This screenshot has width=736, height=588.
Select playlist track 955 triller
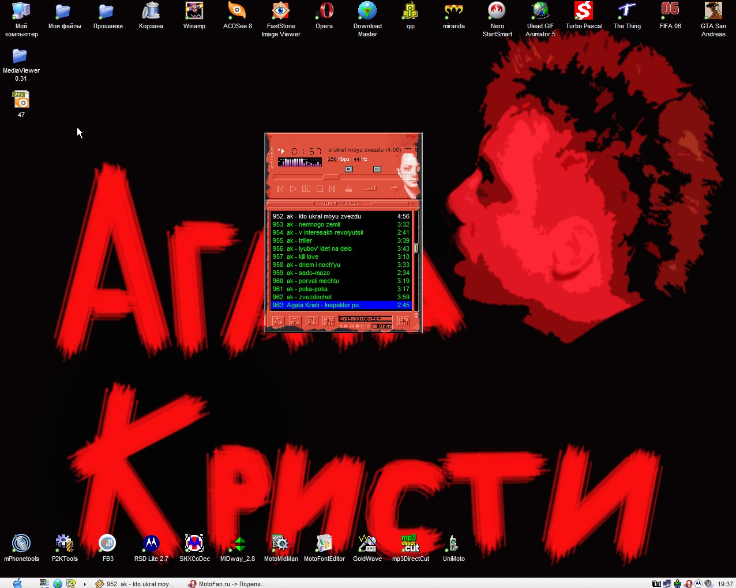pos(341,240)
